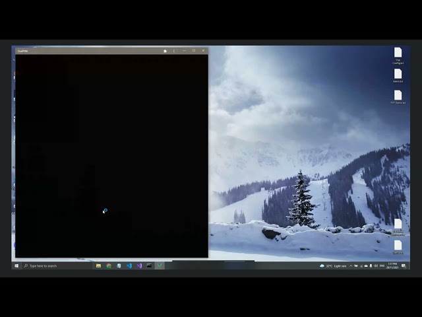Open the taskbar clock and date
This screenshot has width=422, height=317.
392,265
